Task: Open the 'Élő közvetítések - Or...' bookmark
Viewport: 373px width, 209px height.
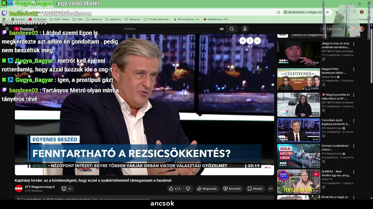Action: pos(187,19)
